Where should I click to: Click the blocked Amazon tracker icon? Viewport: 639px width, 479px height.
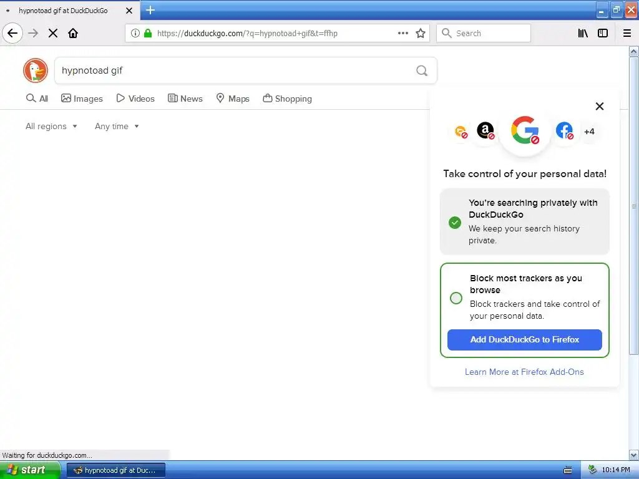[485, 131]
